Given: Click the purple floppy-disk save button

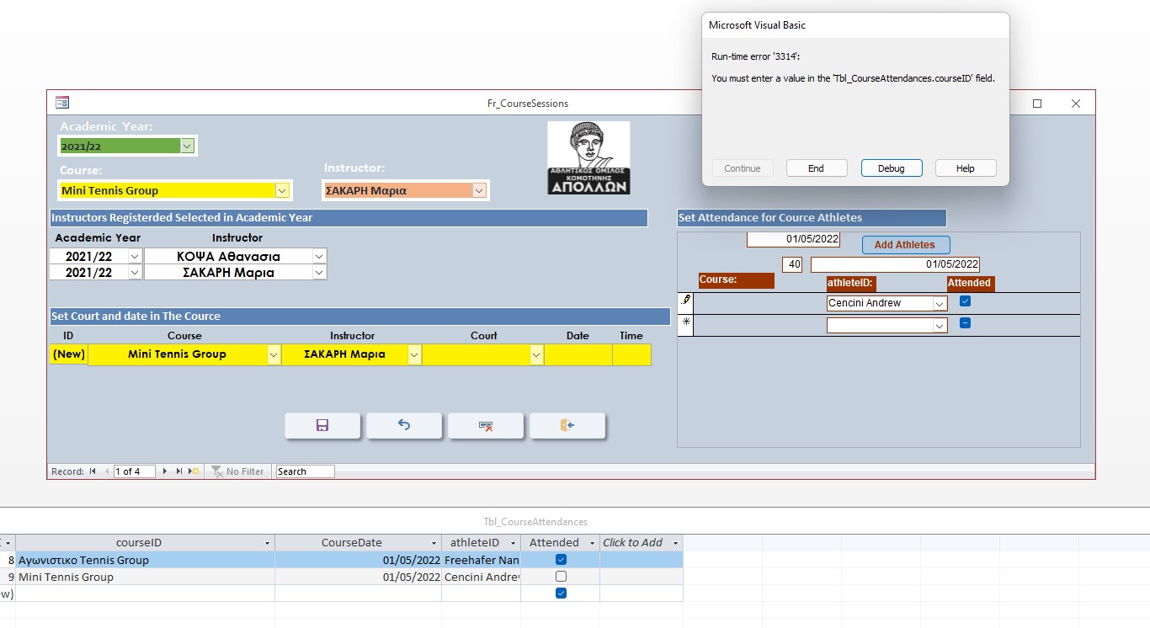Looking at the screenshot, I should coord(322,426).
